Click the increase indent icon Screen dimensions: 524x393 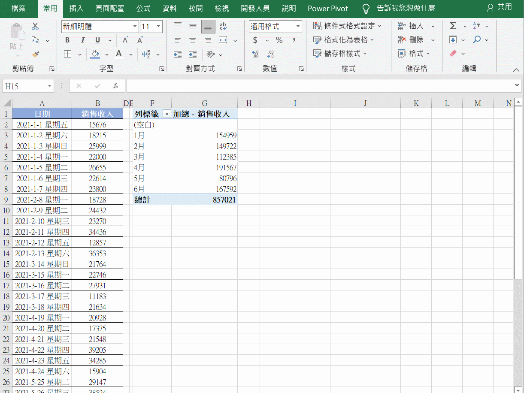point(193,54)
